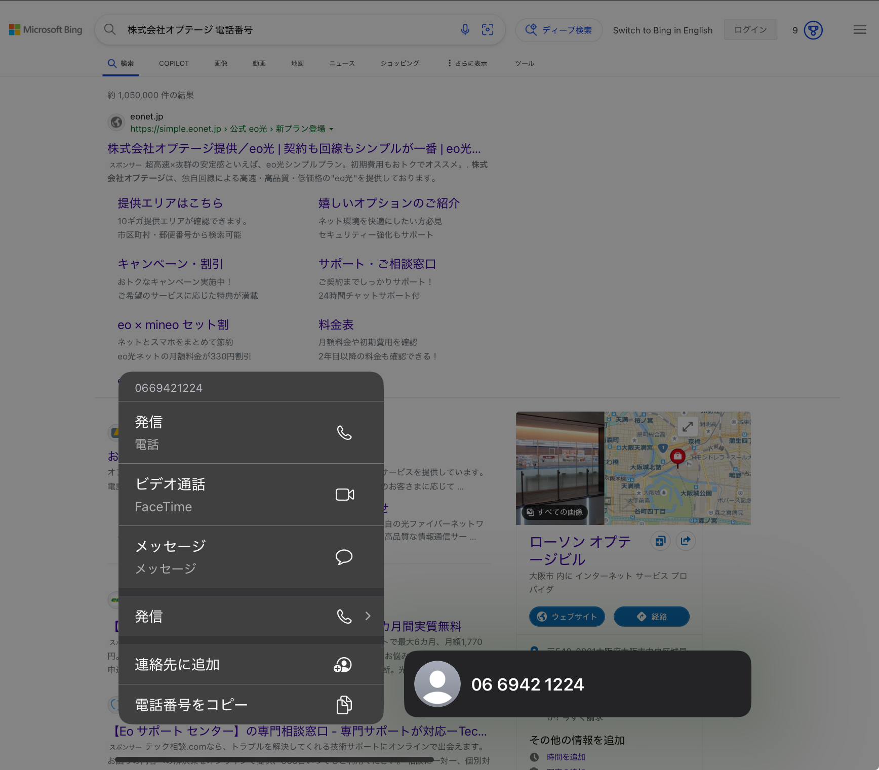Click the microphone voice search icon
Viewport: 879px width, 770px height.
click(x=465, y=30)
